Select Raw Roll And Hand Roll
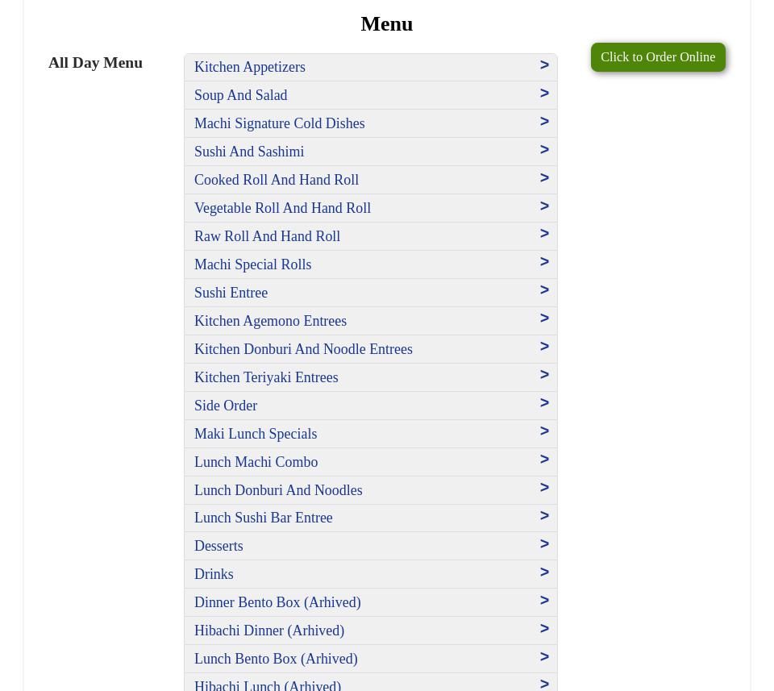Screen dimensions: 774x691 (267, 236)
